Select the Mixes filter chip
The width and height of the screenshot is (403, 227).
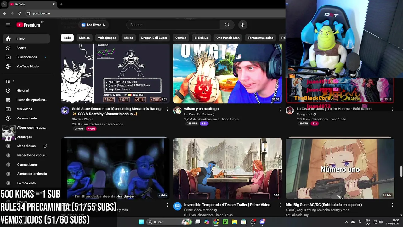point(128,38)
